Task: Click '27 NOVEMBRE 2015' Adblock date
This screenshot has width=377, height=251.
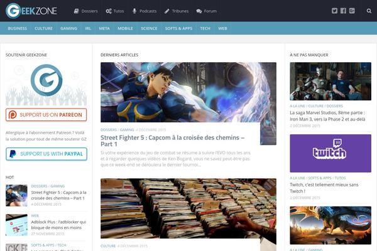Action: coord(48,233)
